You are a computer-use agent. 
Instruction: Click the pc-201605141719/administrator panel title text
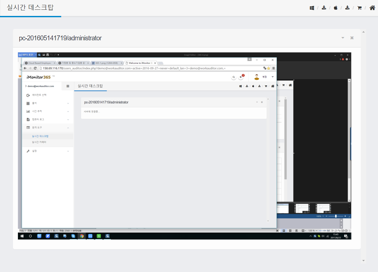click(60, 38)
